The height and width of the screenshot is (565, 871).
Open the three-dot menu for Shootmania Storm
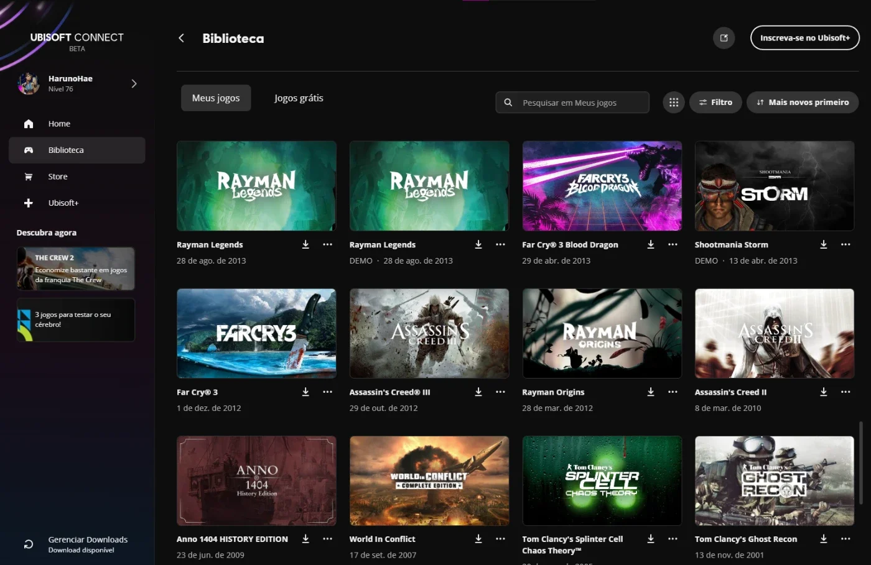point(845,244)
